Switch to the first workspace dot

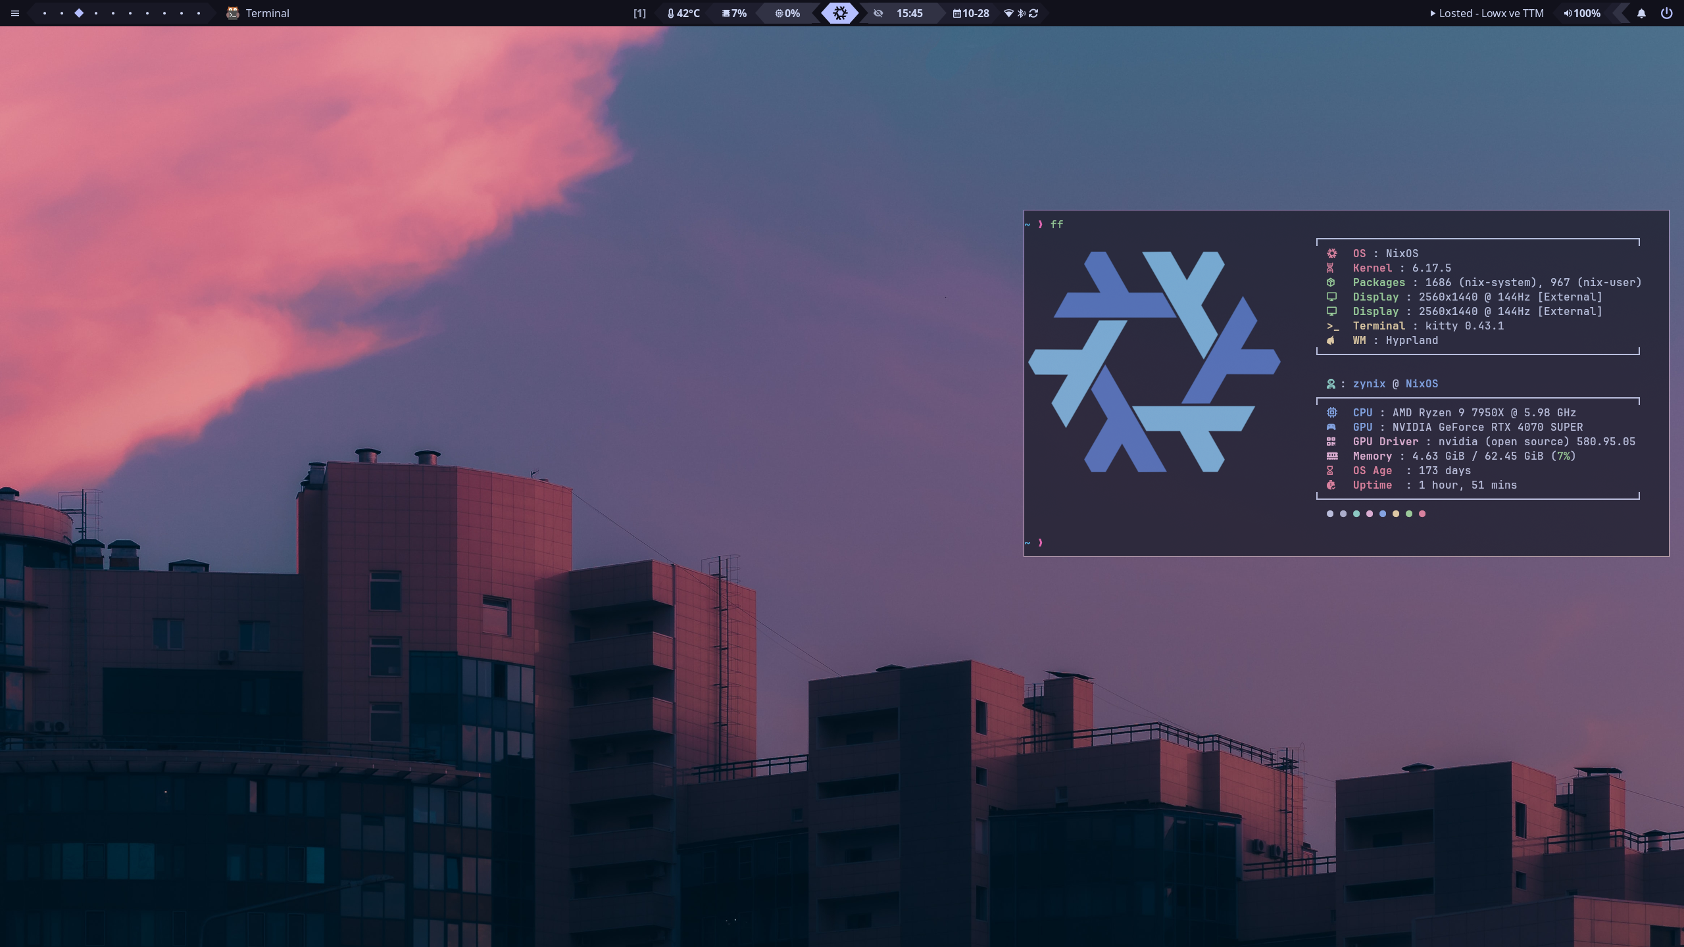tap(45, 13)
